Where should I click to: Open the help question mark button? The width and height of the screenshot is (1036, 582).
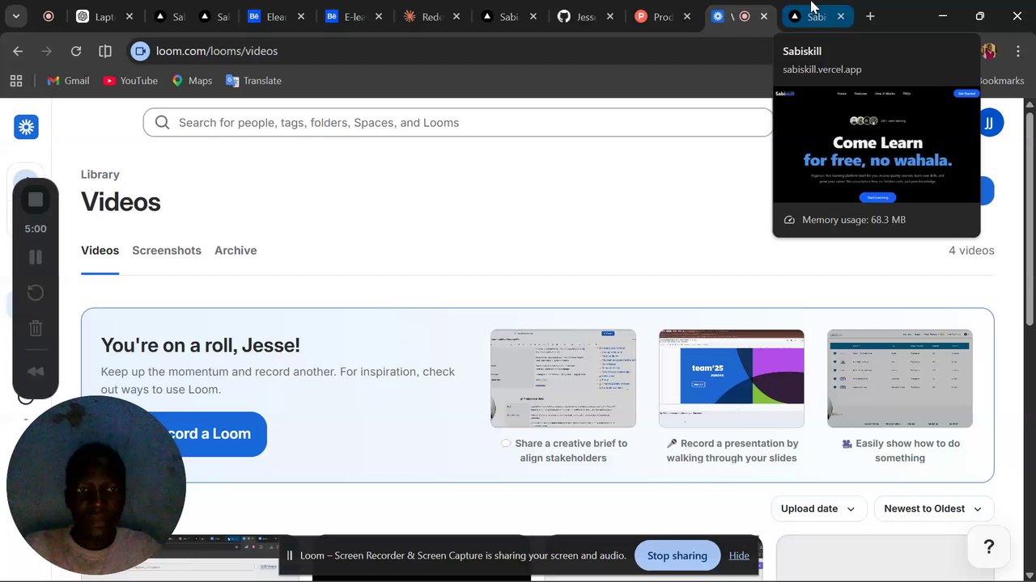(988, 547)
